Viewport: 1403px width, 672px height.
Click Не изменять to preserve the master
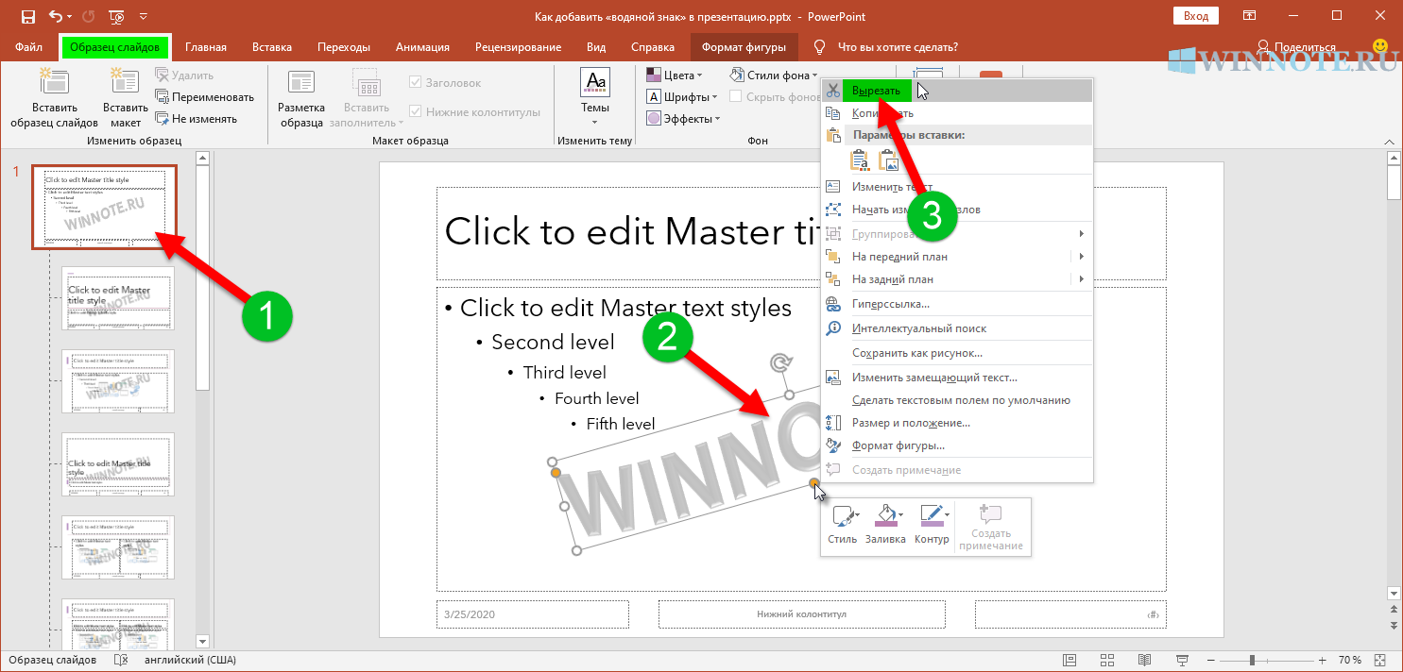[196, 119]
